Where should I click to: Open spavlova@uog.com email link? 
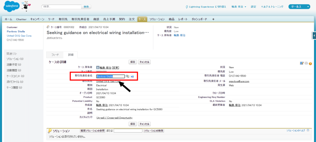coord(239,81)
